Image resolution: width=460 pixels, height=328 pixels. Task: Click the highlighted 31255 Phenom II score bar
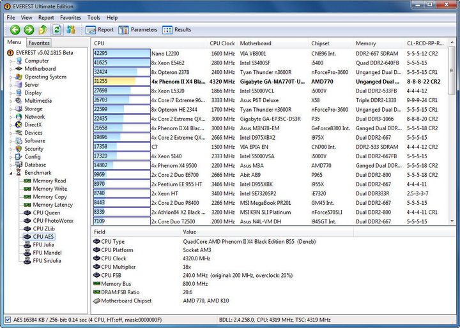pos(122,82)
